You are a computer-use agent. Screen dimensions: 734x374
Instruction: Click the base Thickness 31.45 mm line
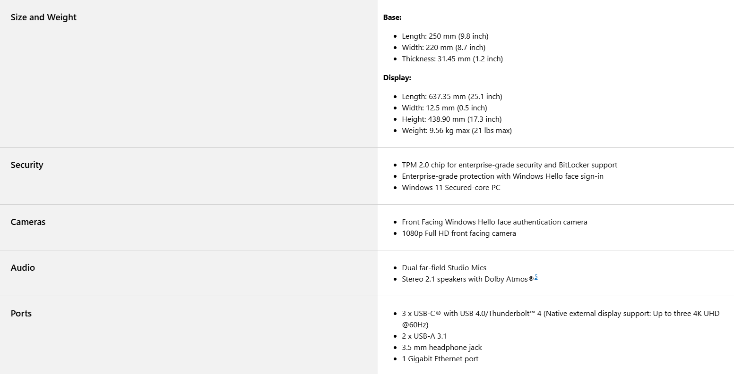(452, 59)
